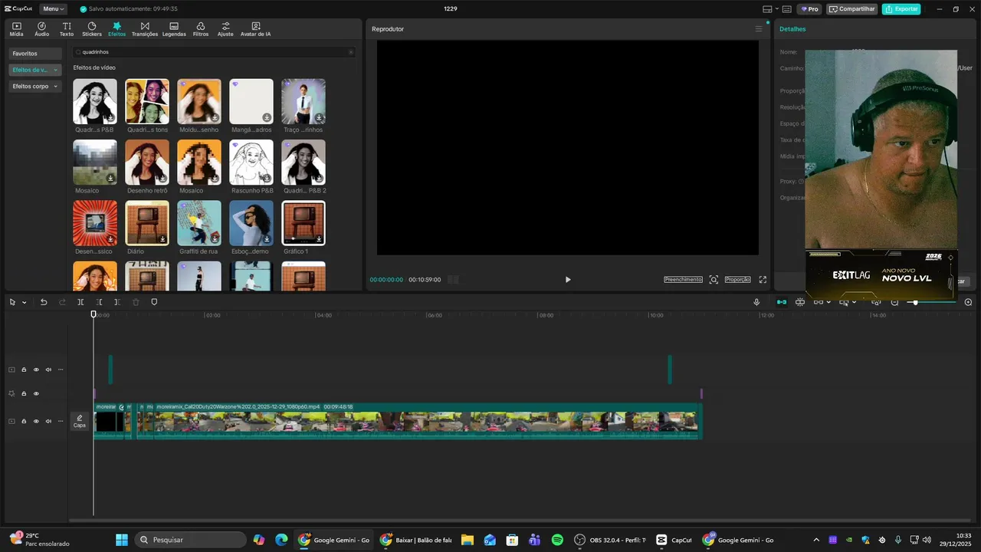Open Spotify from the taskbar

tap(557, 540)
